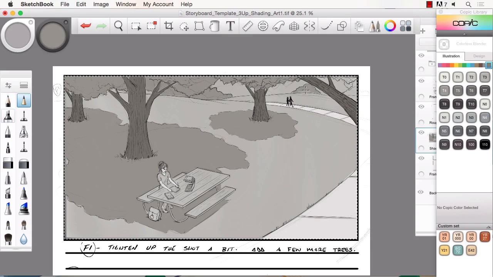
Task: Activate the rectangle Select tool
Action: [x=136, y=26]
